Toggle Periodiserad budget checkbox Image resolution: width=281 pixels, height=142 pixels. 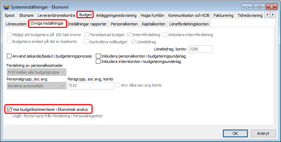(x=86, y=35)
